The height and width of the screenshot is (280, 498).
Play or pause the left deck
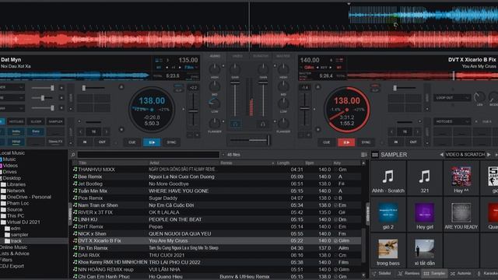(152, 142)
